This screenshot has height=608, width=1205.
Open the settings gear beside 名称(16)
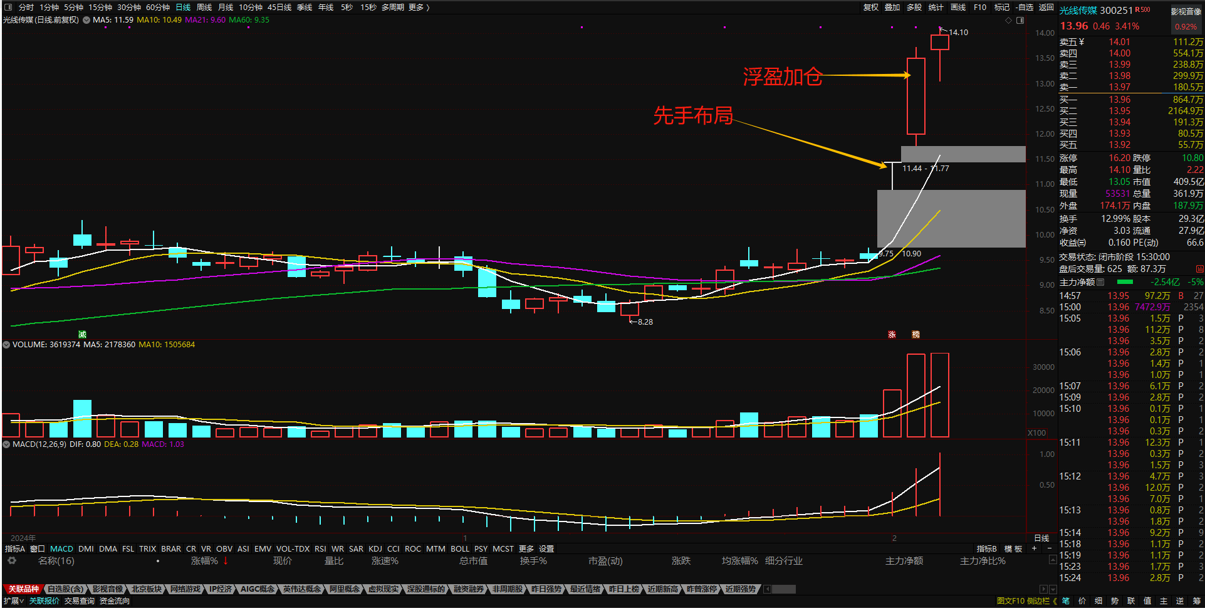12,560
